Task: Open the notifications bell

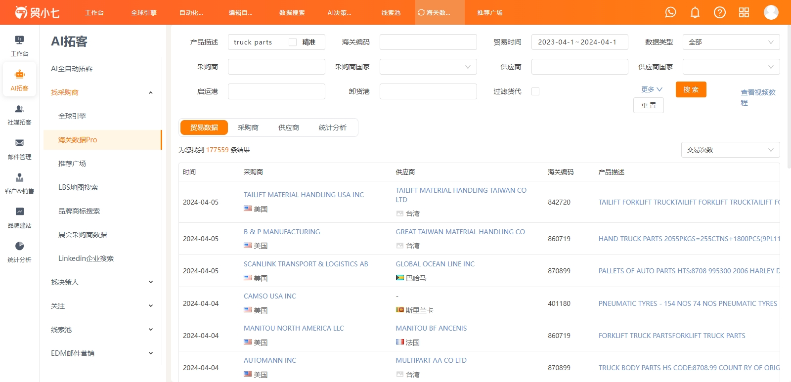Action: [695, 12]
